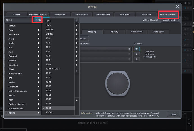Zoom in with the magnifier plus icon
Viewport: 194px width, 131px height.
pos(189,119)
